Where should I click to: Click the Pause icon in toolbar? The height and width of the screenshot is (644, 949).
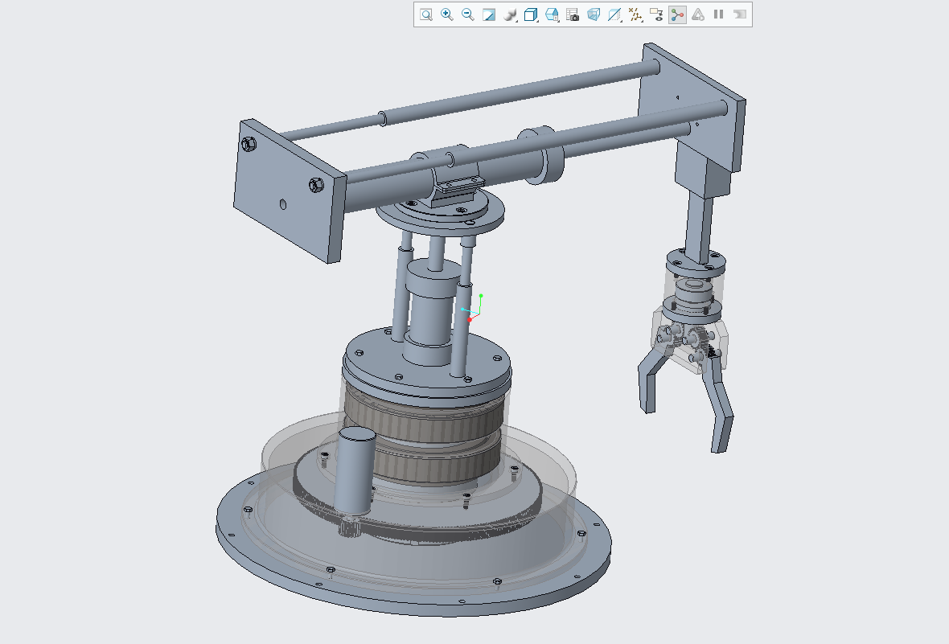(x=718, y=14)
